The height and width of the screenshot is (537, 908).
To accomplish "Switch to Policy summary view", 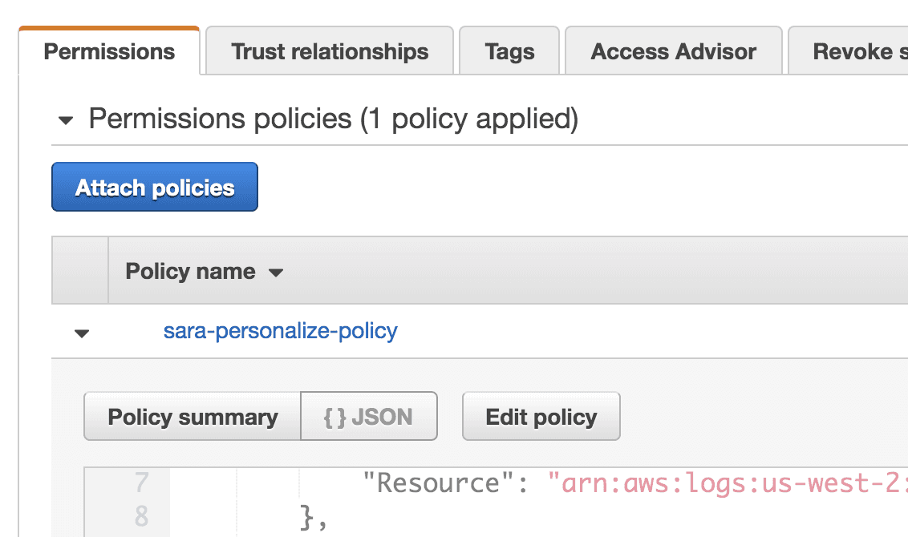I will [193, 416].
